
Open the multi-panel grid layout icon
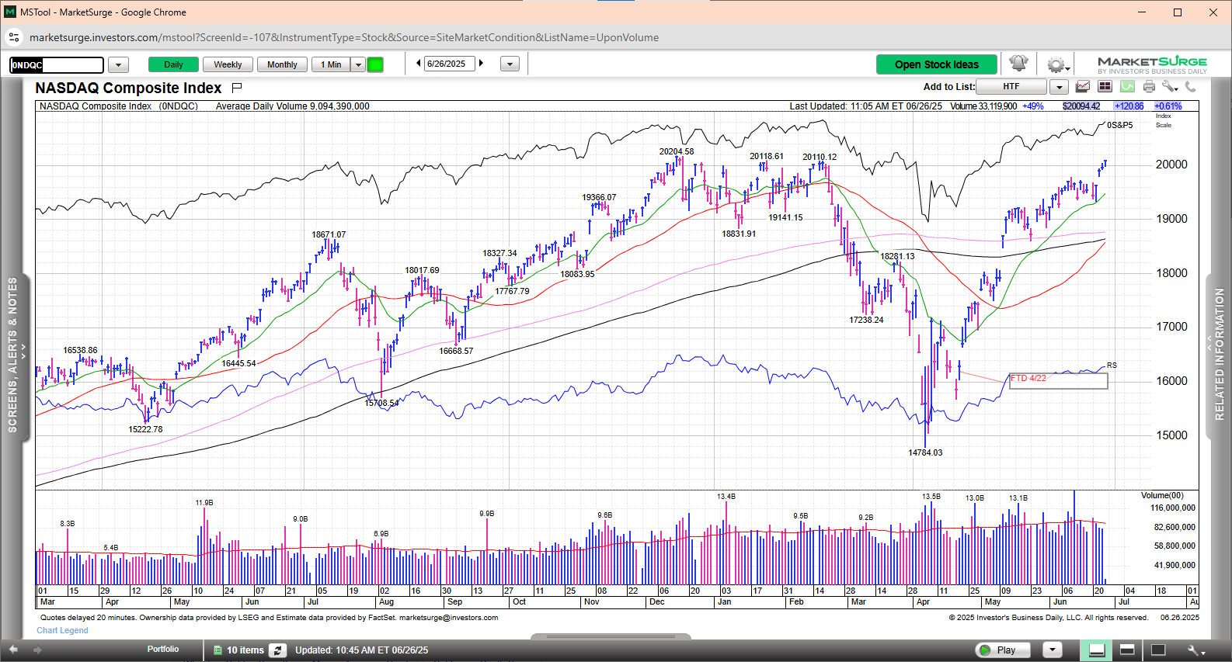pyautogui.click(x=1105, y=87)
